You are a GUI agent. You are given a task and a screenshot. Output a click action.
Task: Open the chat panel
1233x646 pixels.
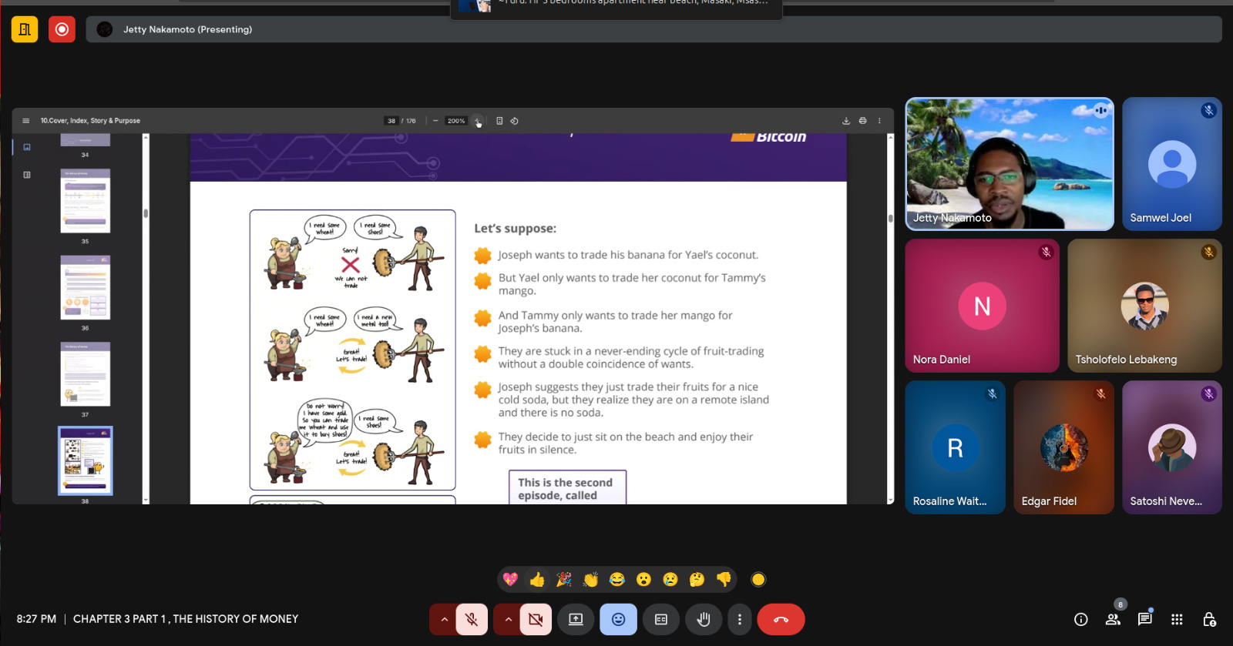[x=1144, y=619]
